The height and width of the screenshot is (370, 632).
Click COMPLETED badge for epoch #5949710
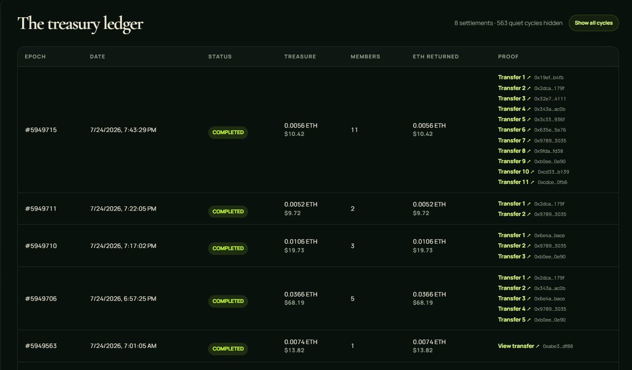coord(228,248)
